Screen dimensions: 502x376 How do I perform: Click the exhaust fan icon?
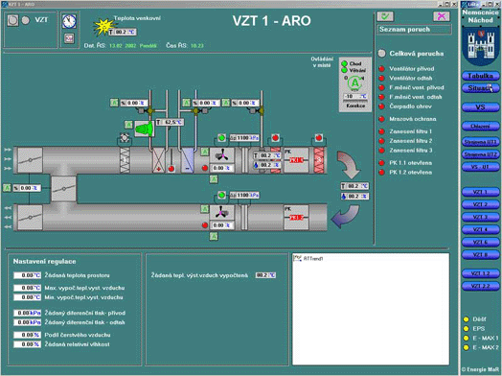(222, 213)
